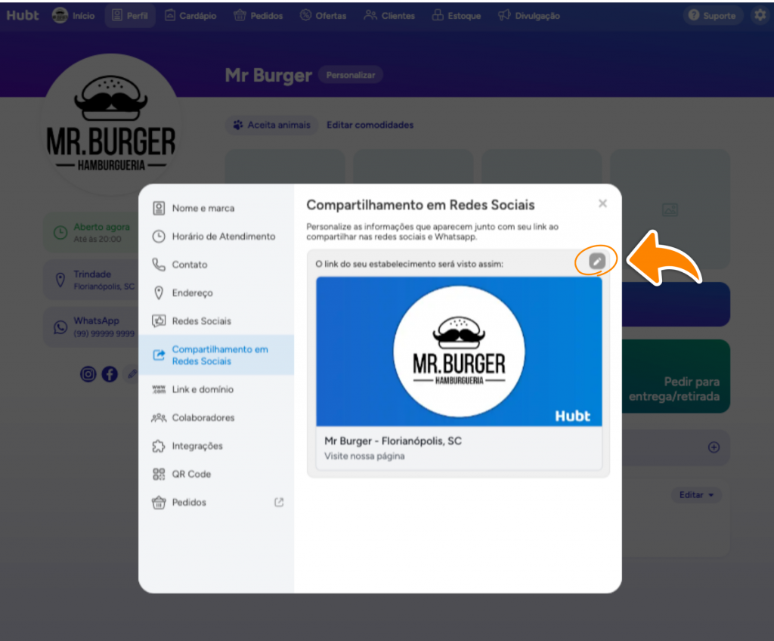774x641 pixels.
Task: Open the Pedidos tab in top navigation
Action: (x=259, y=16)
